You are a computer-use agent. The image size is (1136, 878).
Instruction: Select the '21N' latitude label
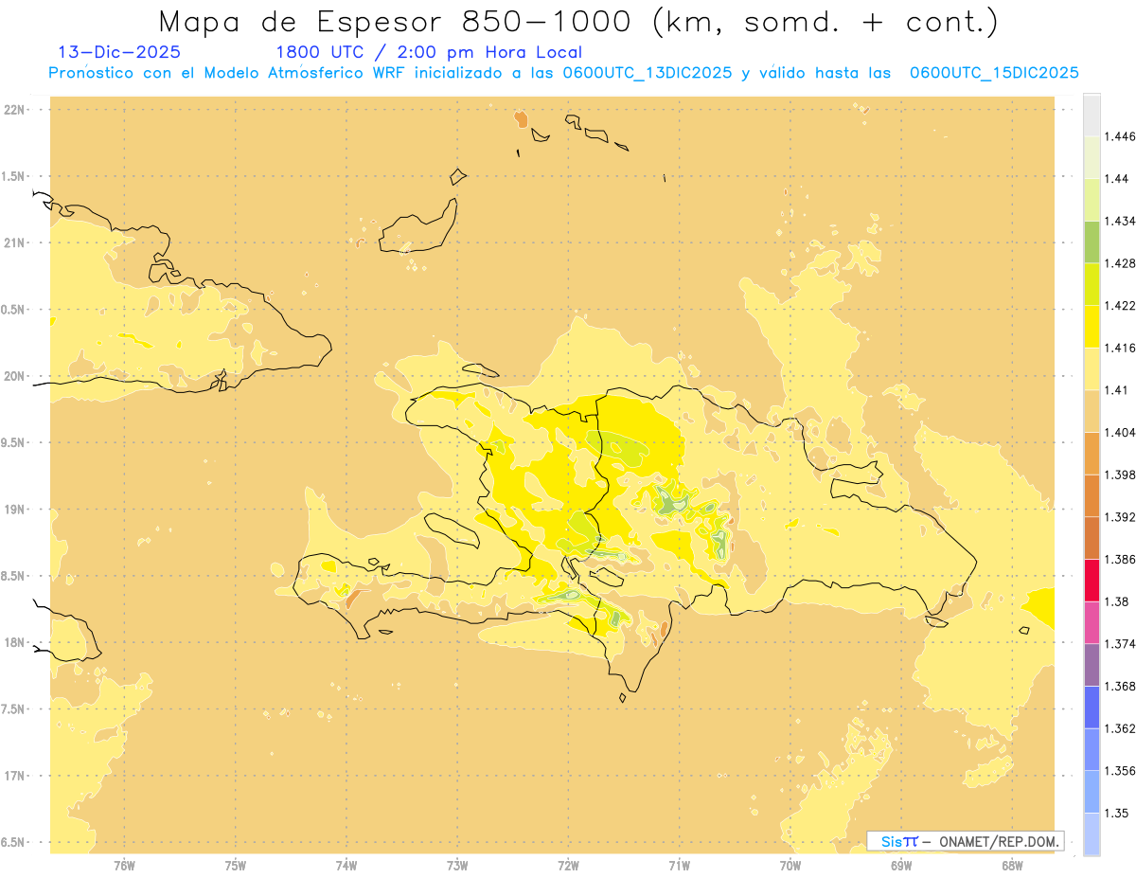coord(14,242)
